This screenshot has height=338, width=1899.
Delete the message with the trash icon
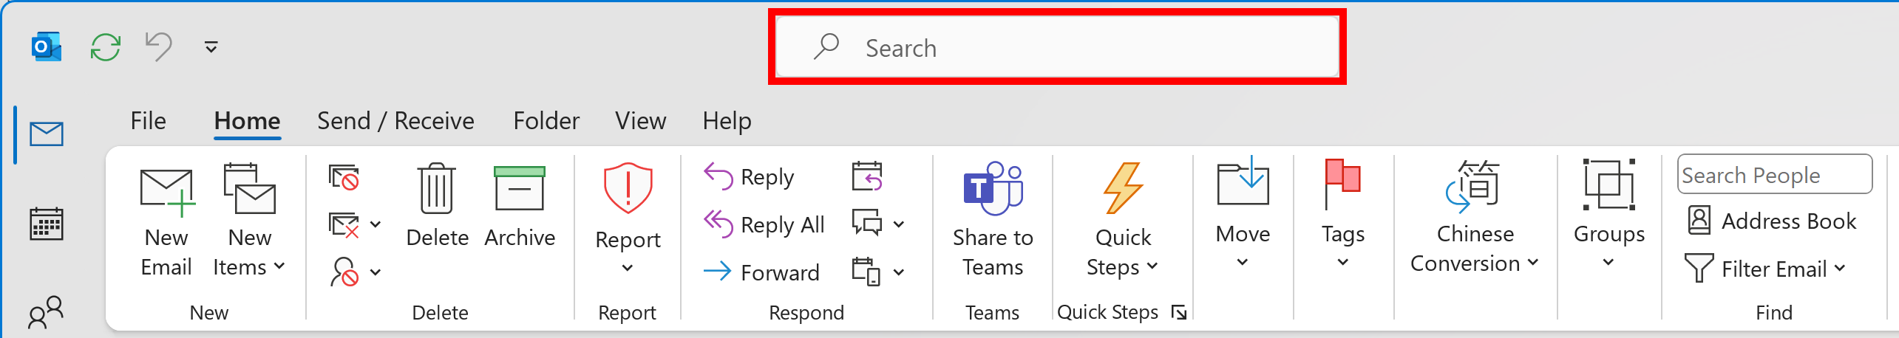point(437,206)
